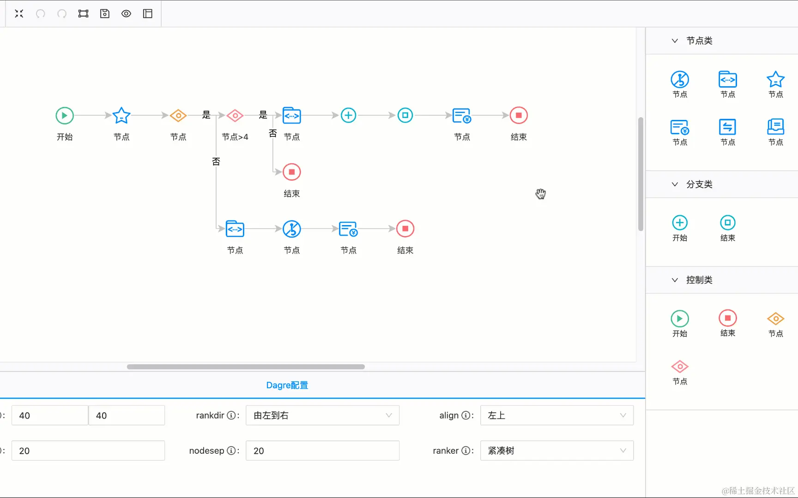Open the ranker dropdown showing 紧凑树

point(557,451)
